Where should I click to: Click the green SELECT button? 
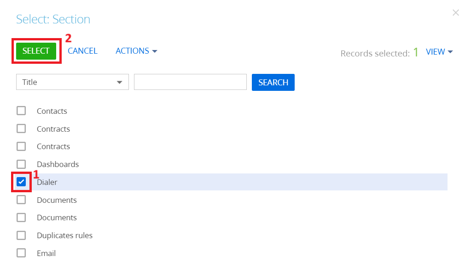[36, 51]
